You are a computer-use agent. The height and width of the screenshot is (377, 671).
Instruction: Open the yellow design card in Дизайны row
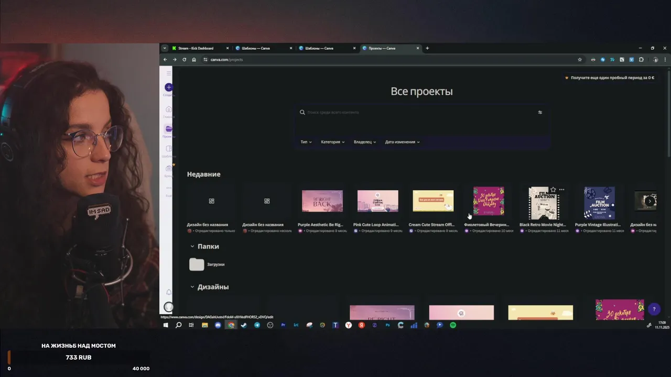point(540,313)
